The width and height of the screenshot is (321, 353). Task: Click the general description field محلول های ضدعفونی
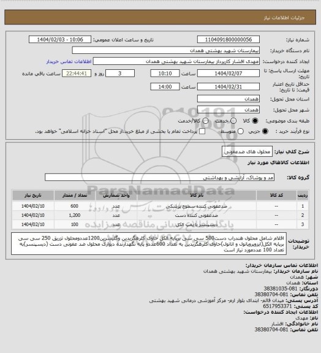pyautogui.click(x=247, y=151)
